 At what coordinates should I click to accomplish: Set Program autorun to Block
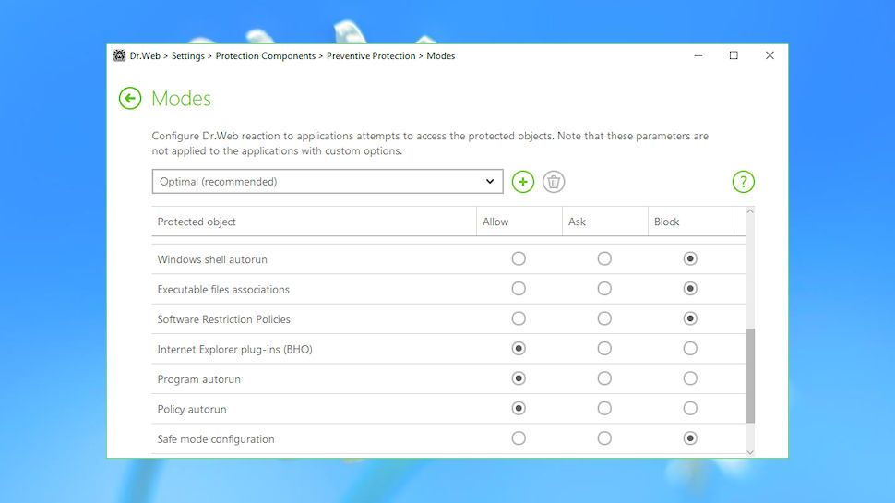690,378
